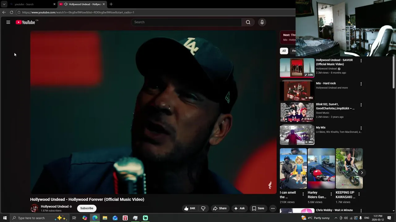Open the YouTube guide hamburger menu
The image size is (396, 222).
[8, 22]
